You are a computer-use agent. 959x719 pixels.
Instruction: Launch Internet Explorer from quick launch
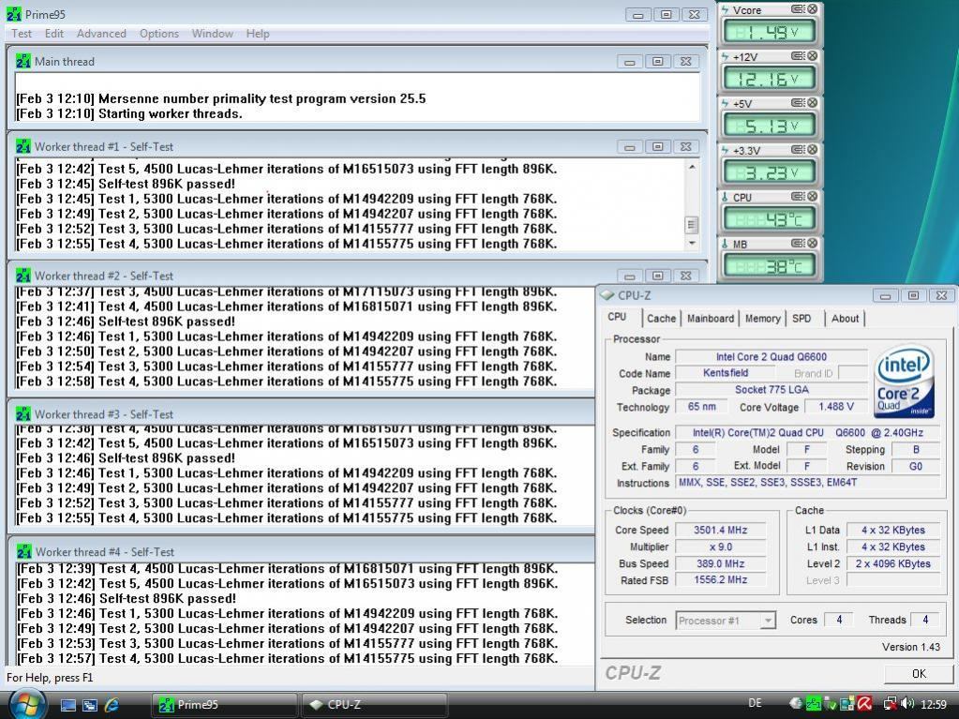click(112, 705)
